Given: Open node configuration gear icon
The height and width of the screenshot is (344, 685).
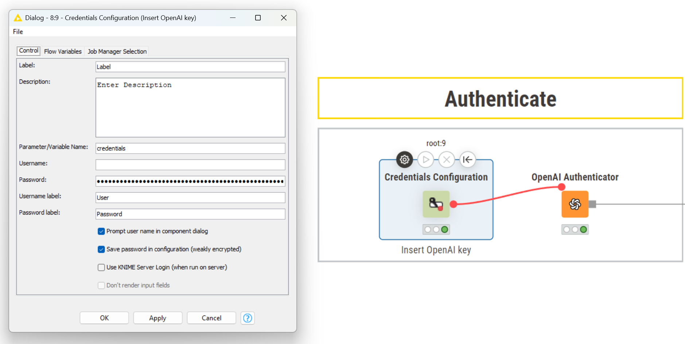Looking at the screenshot, I should pyautogui.click(x=404, y=159).
